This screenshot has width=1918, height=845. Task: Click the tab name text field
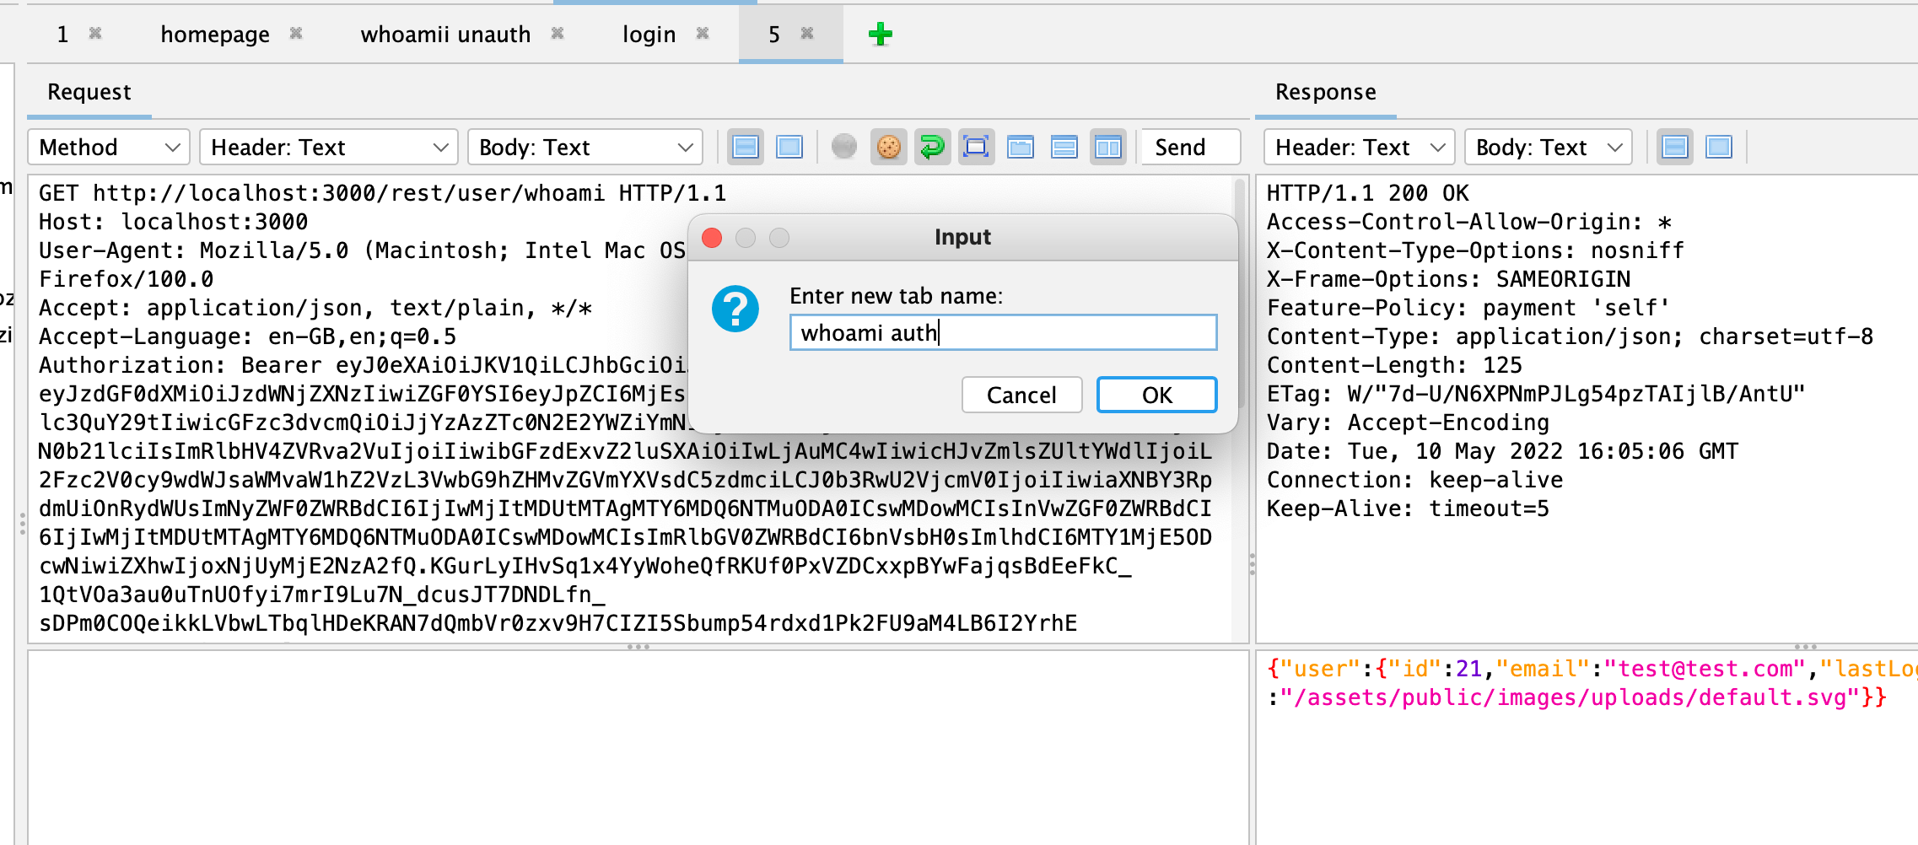coord(1002,333)
